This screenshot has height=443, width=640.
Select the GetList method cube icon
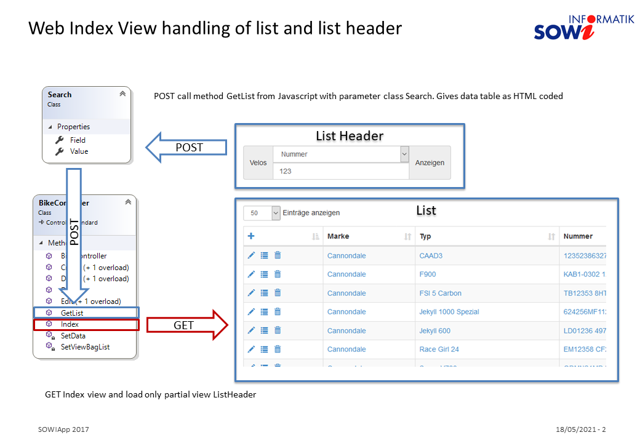click(49, 313)
